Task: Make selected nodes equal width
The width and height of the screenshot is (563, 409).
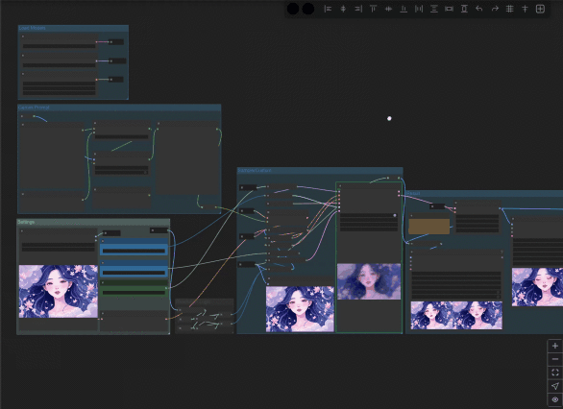Action: [449, 9]
